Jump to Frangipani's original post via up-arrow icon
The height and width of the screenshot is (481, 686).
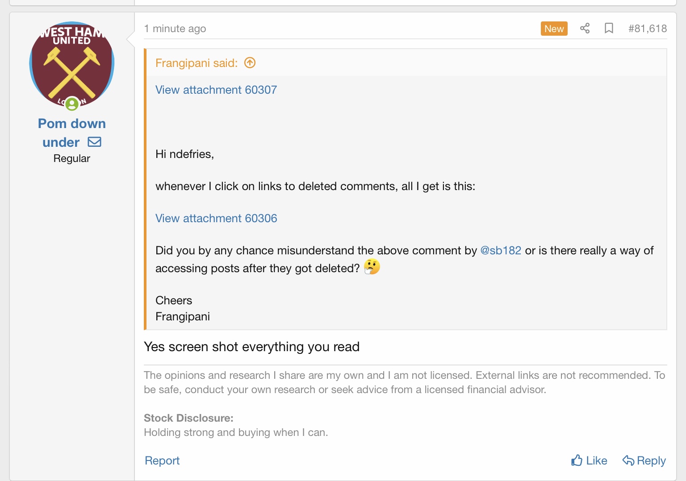point(250,63)
